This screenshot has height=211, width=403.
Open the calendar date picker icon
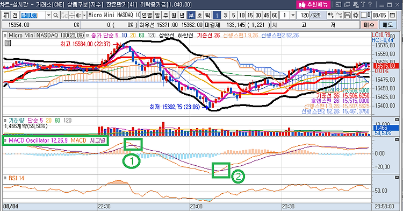click(392, 16)
